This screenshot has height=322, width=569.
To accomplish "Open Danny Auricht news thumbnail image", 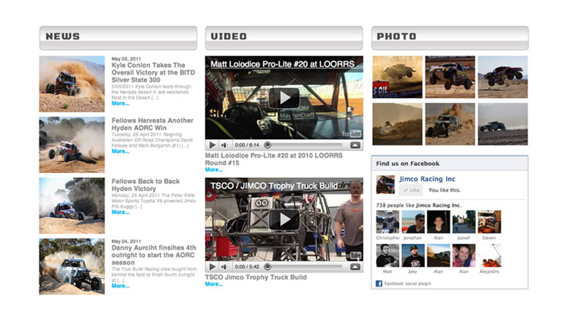I will (72, 266).
